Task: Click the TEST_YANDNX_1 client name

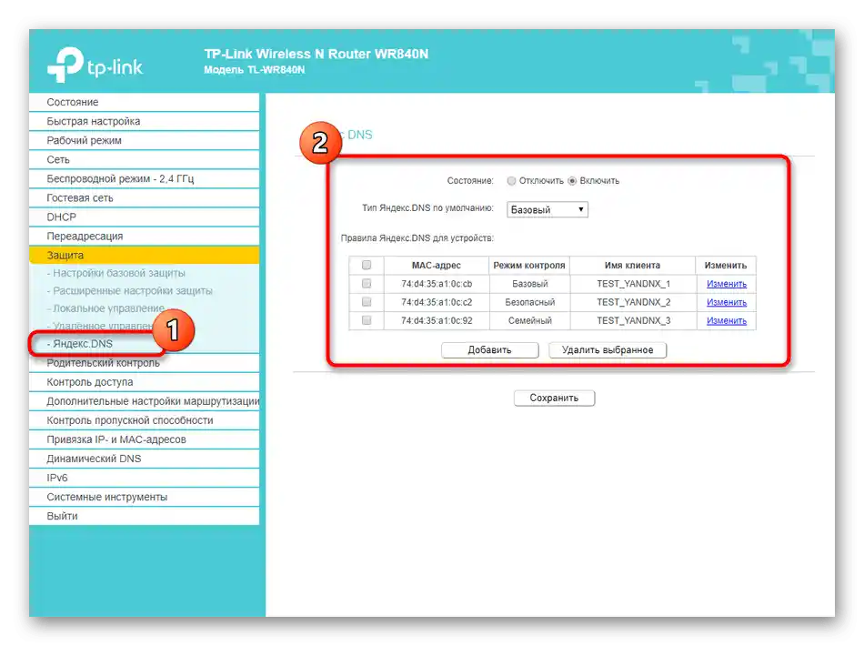Action: 633,284
